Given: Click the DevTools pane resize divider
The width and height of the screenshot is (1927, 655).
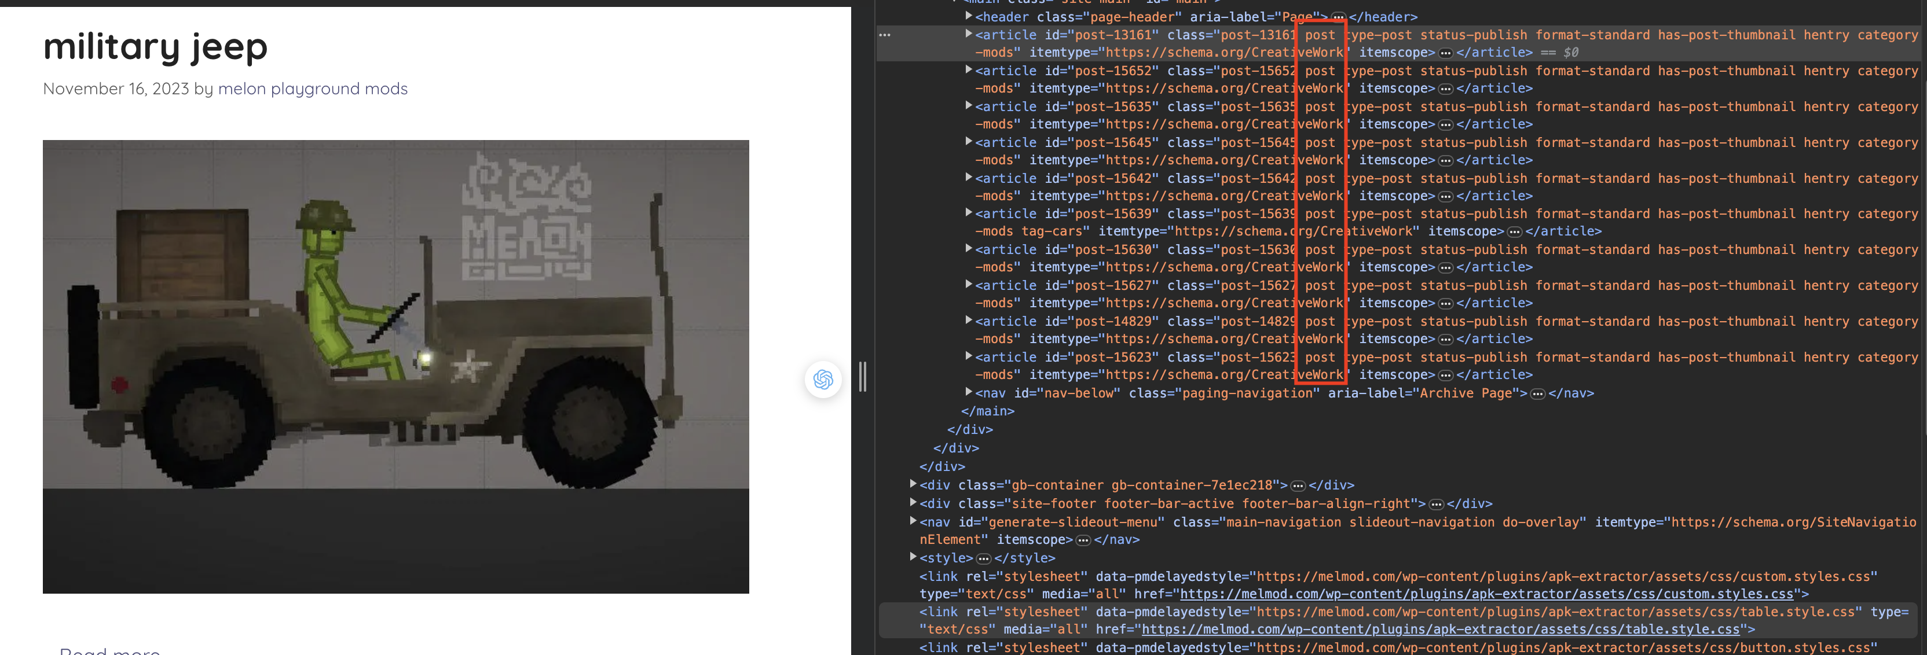Looking at the screenshot, I should pos(863,376).
